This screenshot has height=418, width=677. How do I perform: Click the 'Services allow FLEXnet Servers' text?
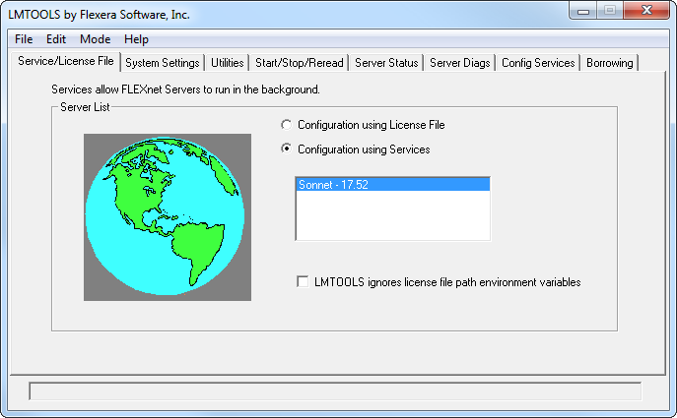pyautogui.click(x=185, y=90)
